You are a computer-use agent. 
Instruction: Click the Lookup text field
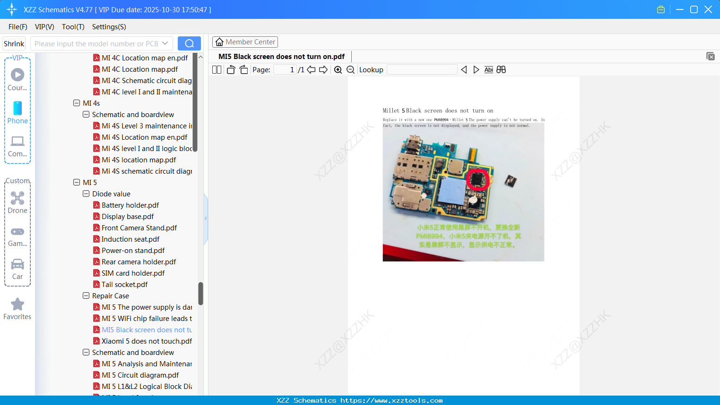[x=422, y=70]
